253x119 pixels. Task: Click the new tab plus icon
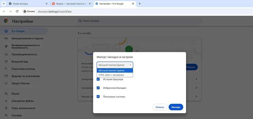[x=140, y=4]
